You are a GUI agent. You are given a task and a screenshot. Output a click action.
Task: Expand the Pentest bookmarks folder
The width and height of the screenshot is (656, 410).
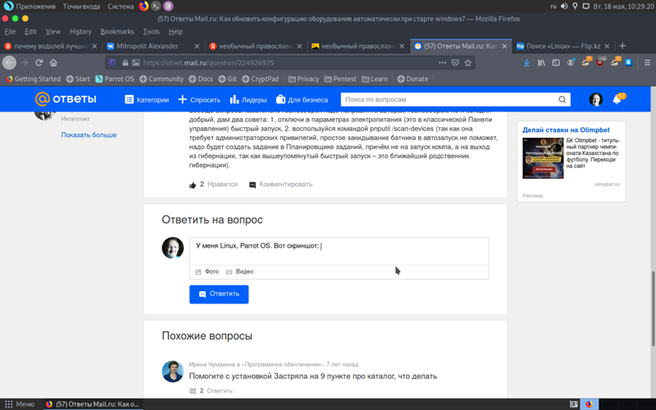pyautogui.click(x=340, y=79)
